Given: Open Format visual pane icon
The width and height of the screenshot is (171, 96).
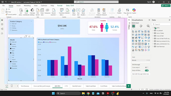Looking at the screenshot, I should pyautogui.click(x=141, y=26).
